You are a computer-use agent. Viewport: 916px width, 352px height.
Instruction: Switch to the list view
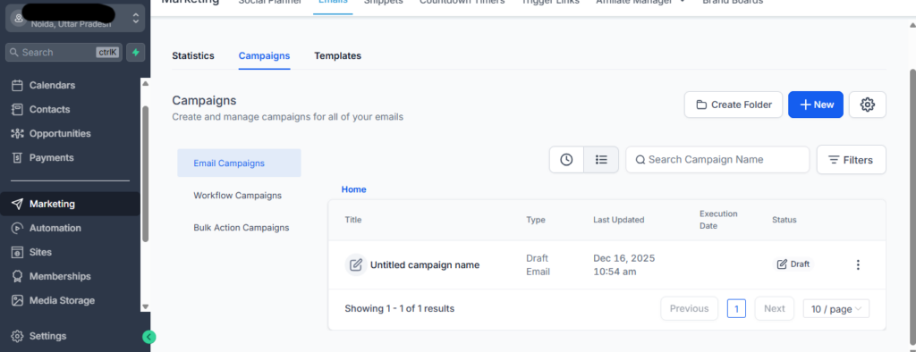click(x=601, y=160)
